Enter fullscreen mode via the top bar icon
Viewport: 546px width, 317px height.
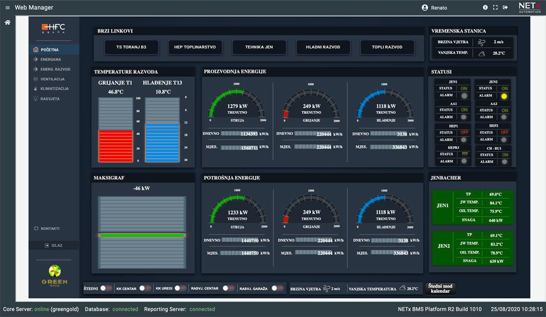[495, 7]
